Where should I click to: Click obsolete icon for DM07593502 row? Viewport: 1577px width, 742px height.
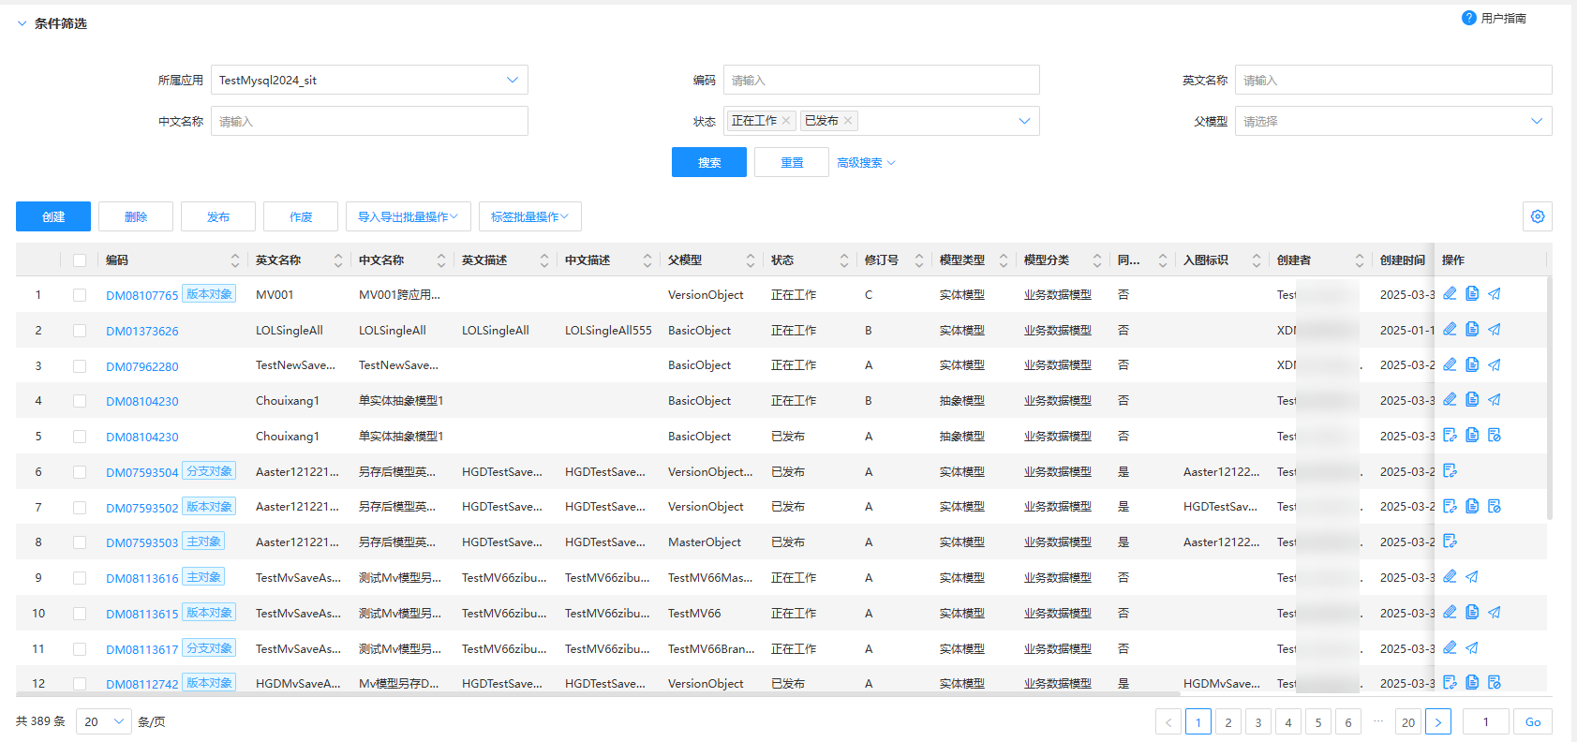[x=1495, y=506]
